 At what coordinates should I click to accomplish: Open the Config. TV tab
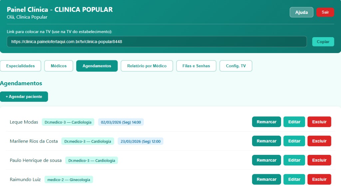point(236,66)
